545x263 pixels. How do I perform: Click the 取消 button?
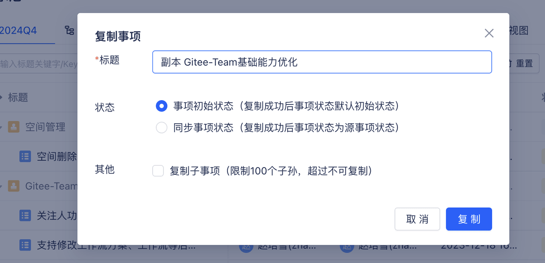pyautogui.click(x=417, y=219)
